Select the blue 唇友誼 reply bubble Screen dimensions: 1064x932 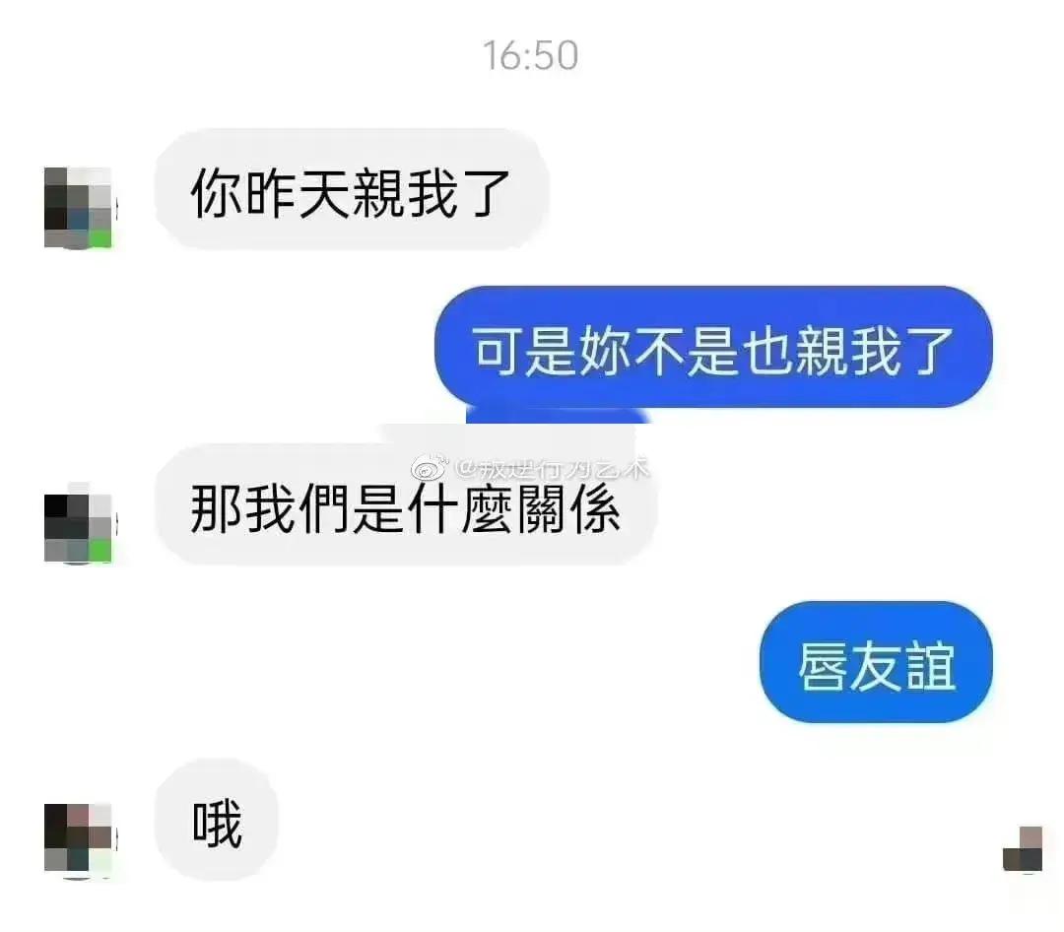tap(876, 662)
